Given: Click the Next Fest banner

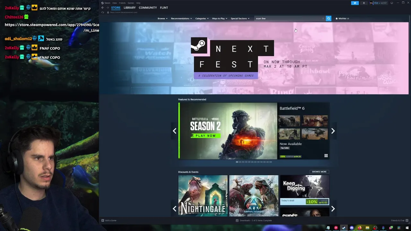Looking at the screenshot, I should 254,58.
